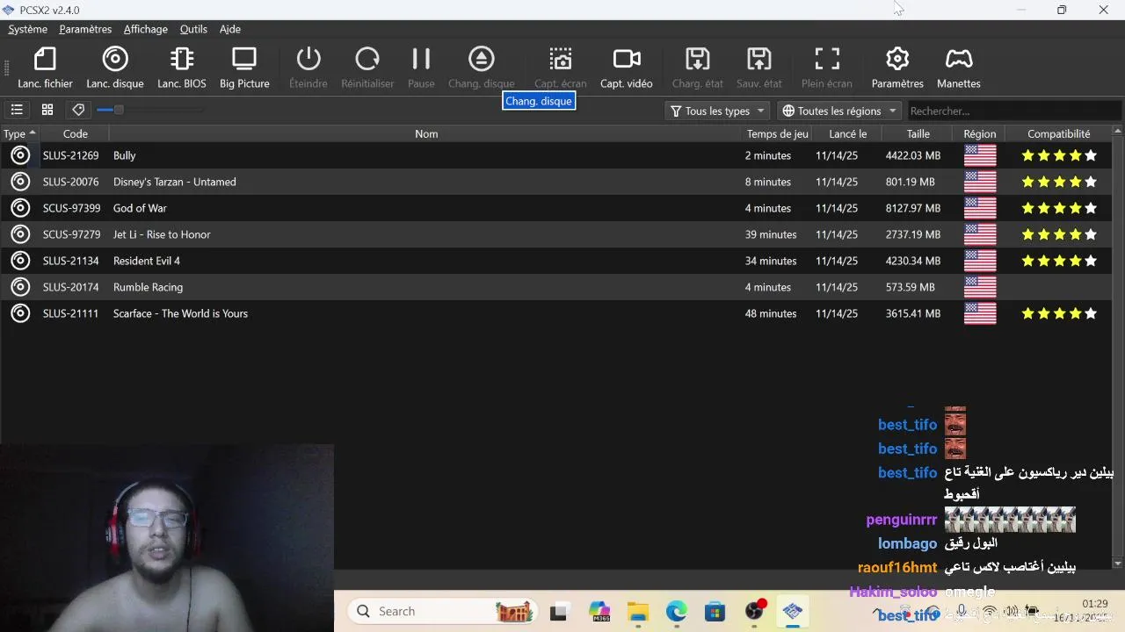Open Task View on the taskbar
This screenshot has height=632, width=1125.
pos(559,612)
